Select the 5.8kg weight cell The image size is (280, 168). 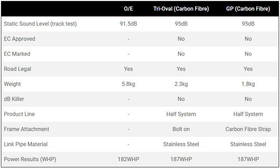(x=128, y=84)
